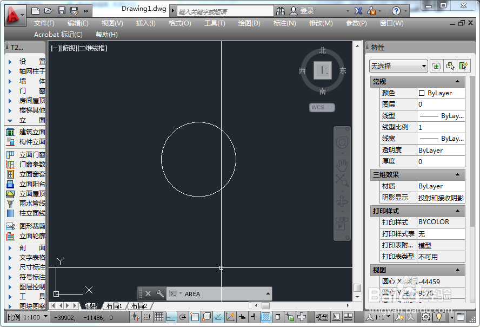Screen dimensions: 480x327
Task: Click the [俯视] view label
Action: (69, 48)
